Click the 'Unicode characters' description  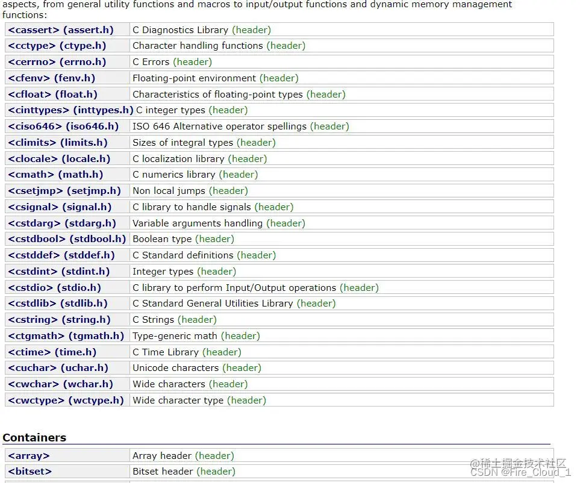pos(176,367)
